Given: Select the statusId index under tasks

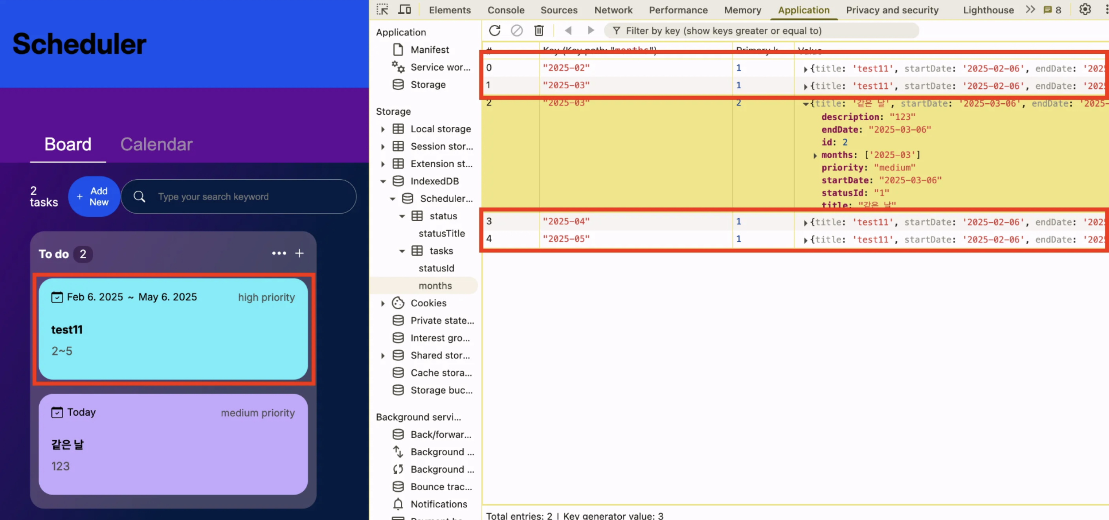Looking at the screenshot, I should tap(436, 268).
